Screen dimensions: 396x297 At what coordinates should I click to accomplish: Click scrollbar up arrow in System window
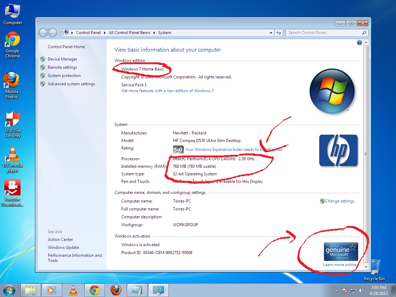(366, 42)
